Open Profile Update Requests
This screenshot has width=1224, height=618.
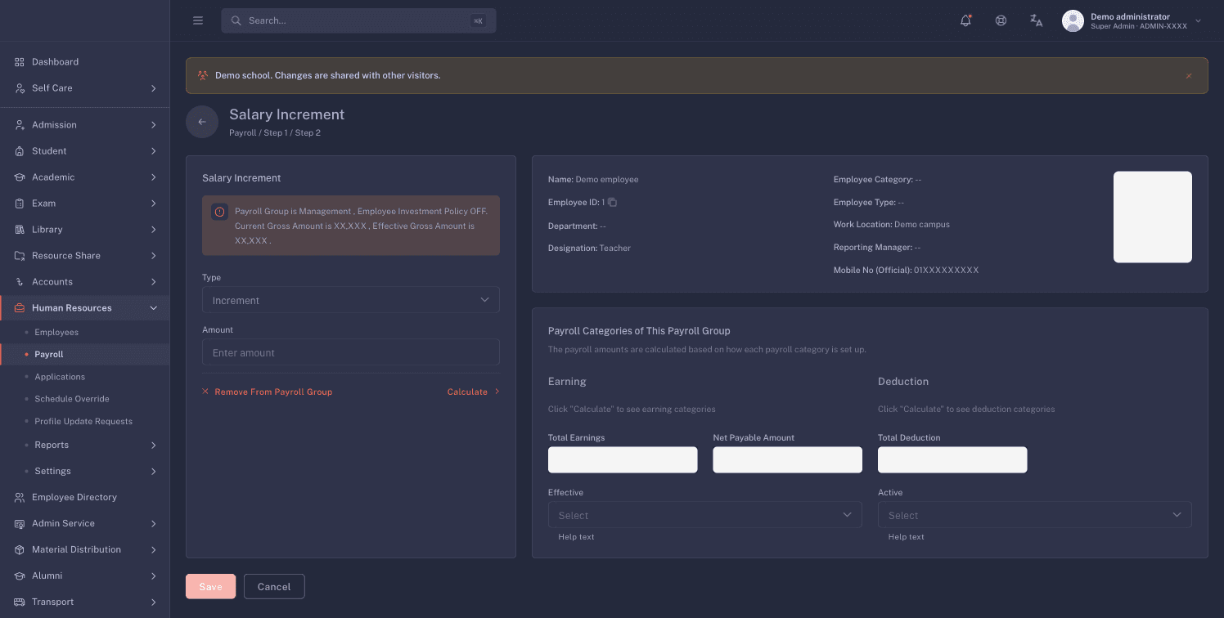pos(85,421)
